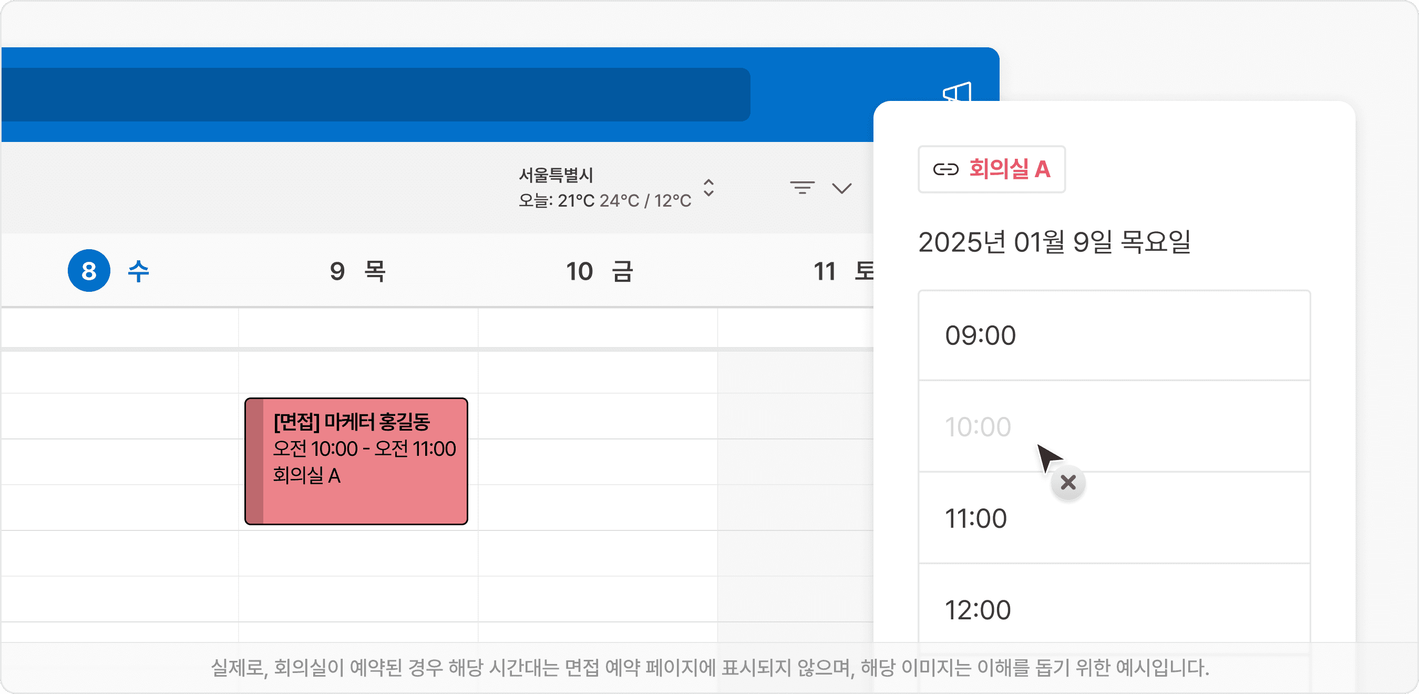The image size is (1419, 694).
Task: Select the 목 (Thursday 9) day header
Action: pos(359,271)
